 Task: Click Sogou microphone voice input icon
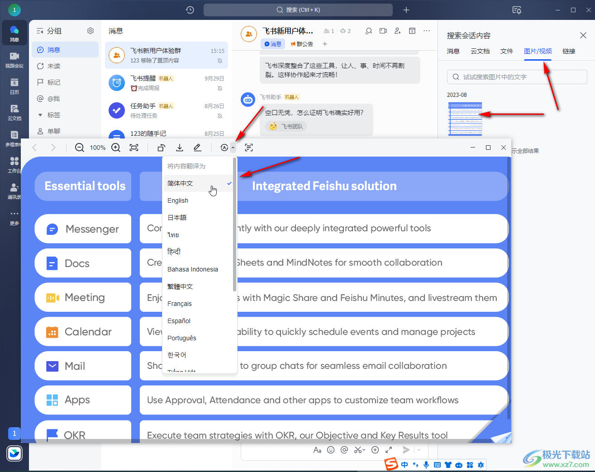426,465
